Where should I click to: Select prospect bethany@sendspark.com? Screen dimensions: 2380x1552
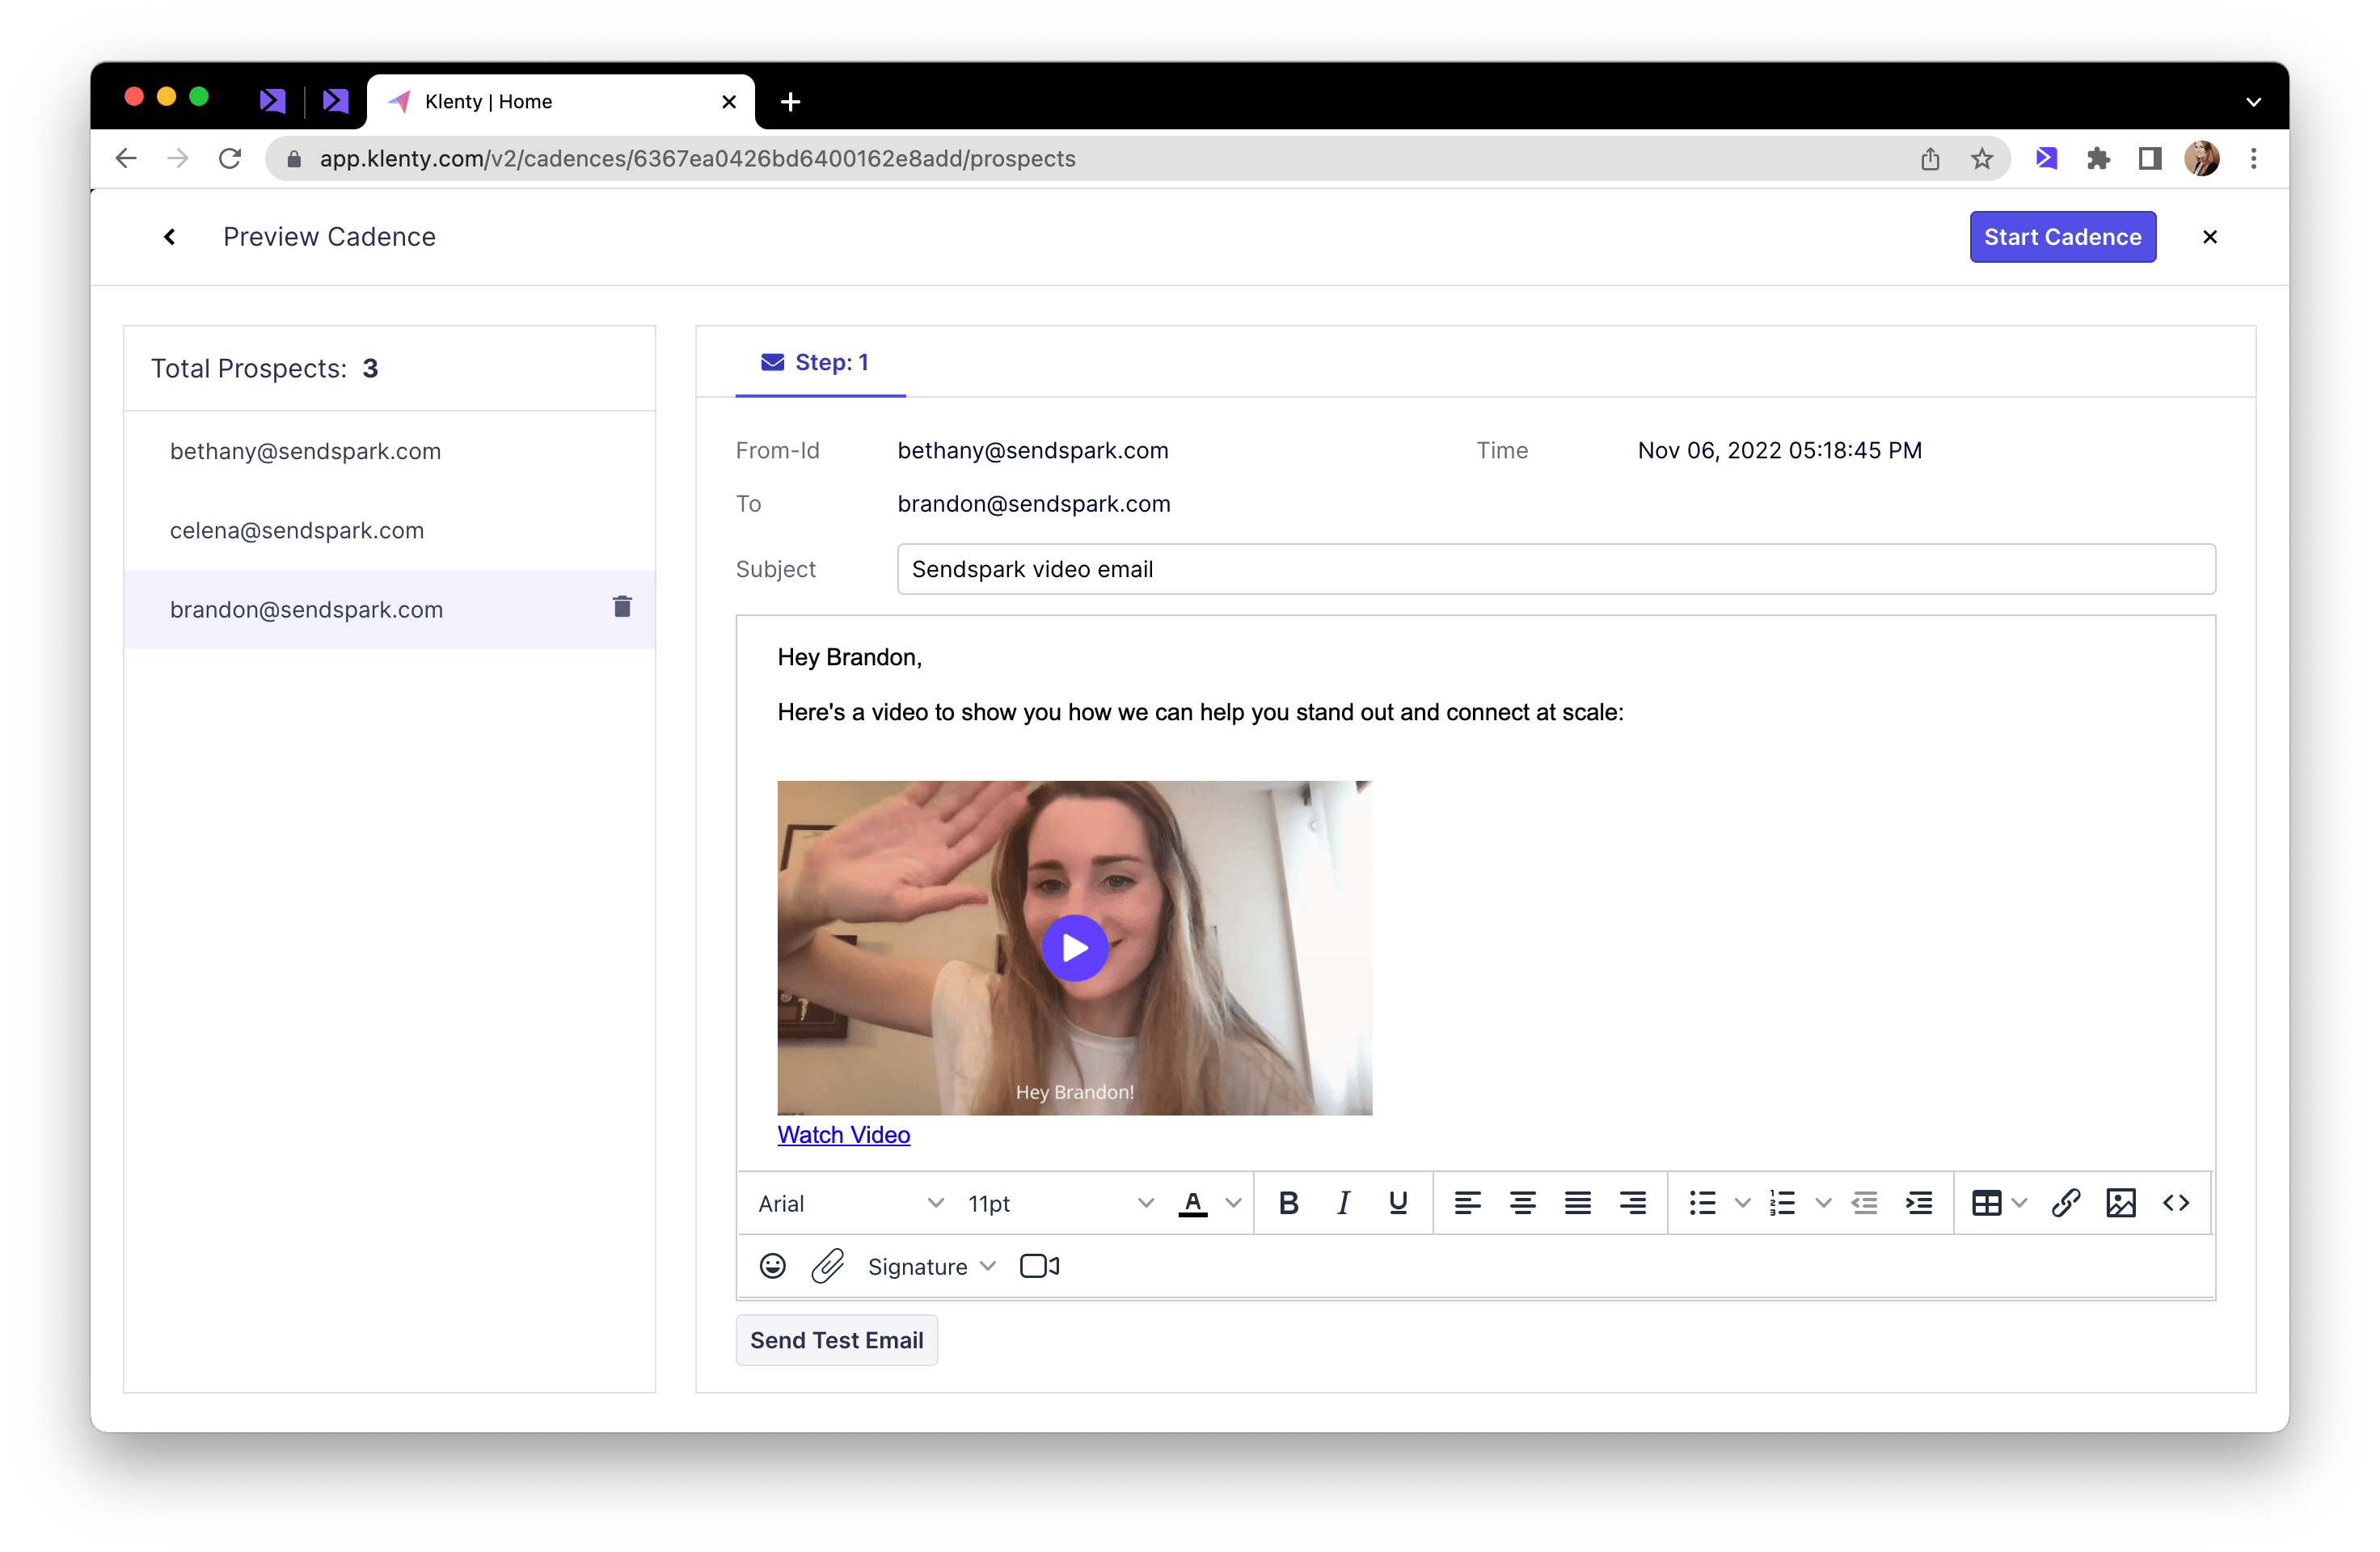tap(389, 451)
